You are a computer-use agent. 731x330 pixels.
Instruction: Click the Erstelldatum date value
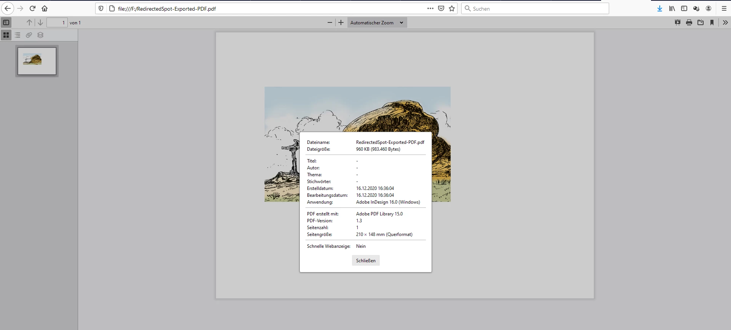click(375, 188)
